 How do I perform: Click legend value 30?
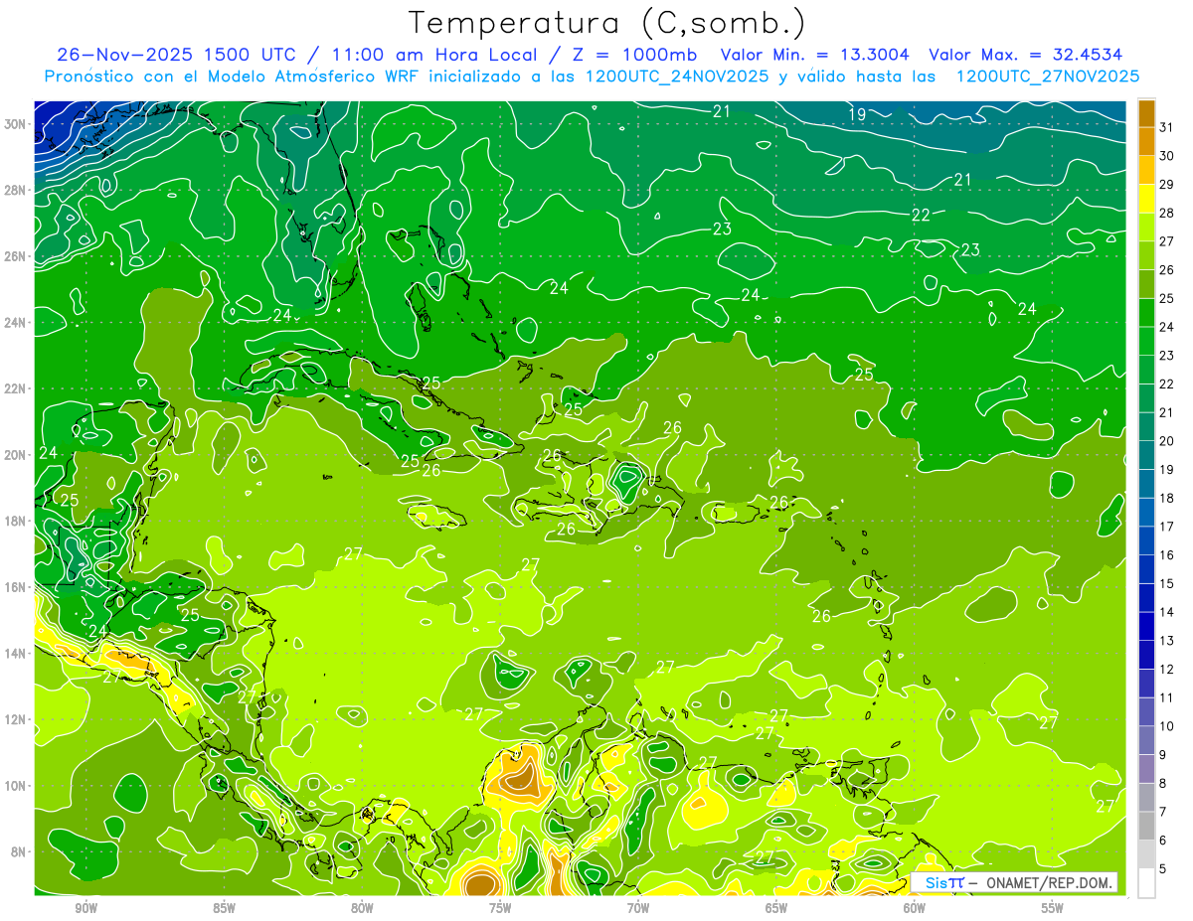point(1167,156)
